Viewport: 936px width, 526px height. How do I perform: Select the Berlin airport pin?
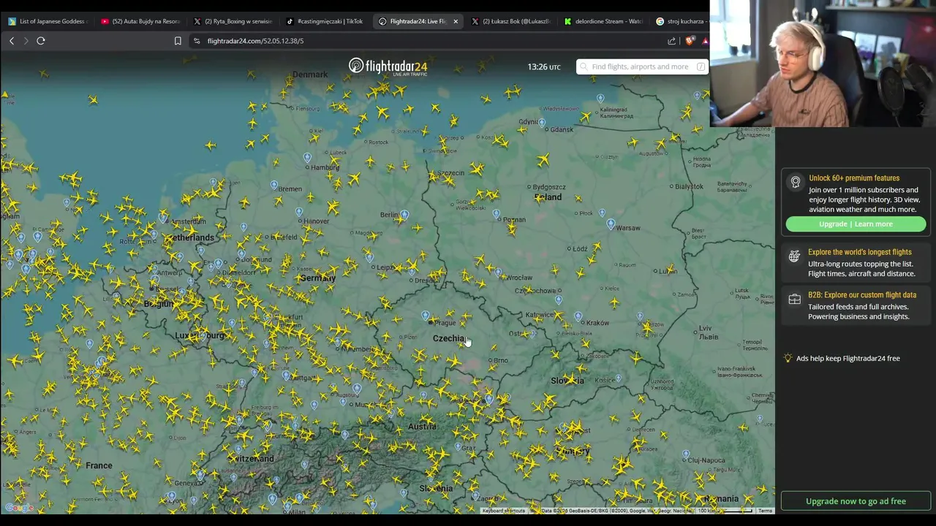pos(404,215)
